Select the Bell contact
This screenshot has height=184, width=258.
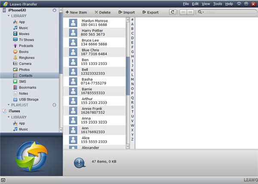coord(95,71)
